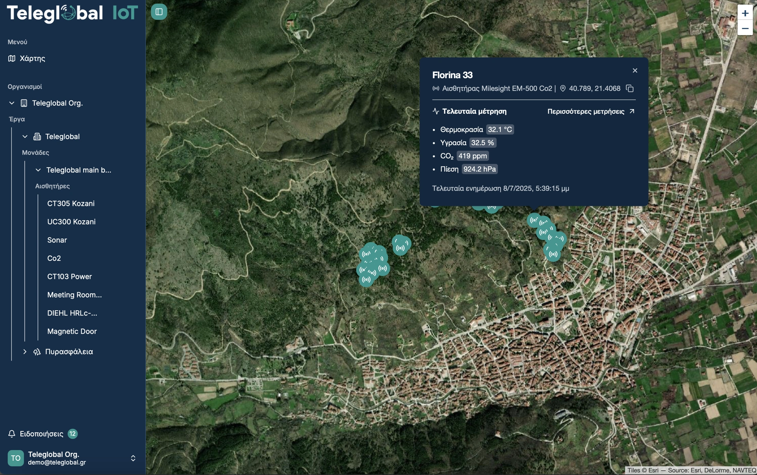Viewport: 757px width, 475px height.
Task: Open the account switcher arrows
Action: pyautogui.click(x=133, y=458)
